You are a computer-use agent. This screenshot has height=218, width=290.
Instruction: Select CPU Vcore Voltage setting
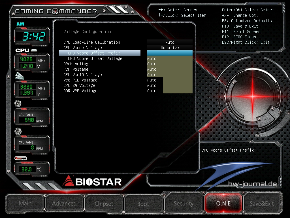pyautogui.click(x=83, y=48)
